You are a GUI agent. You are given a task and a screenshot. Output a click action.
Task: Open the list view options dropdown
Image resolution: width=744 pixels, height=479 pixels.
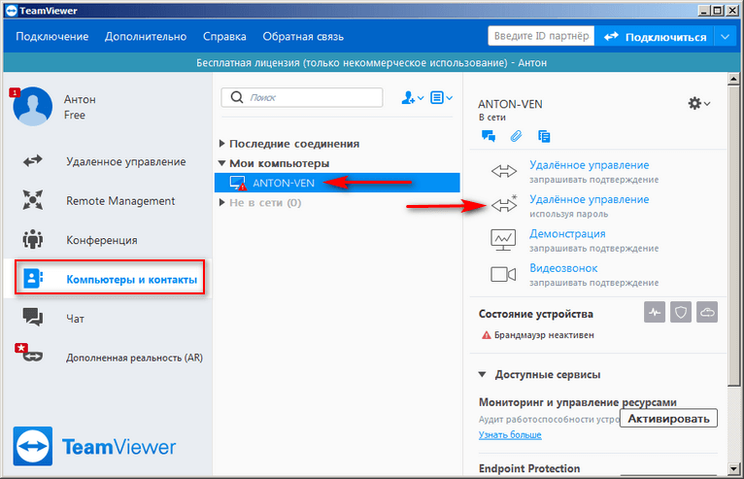[x=441, y=98]
